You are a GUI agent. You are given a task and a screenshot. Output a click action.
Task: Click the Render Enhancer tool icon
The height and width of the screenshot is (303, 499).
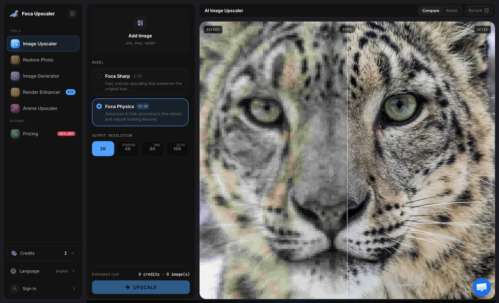(x=15, y=92)
